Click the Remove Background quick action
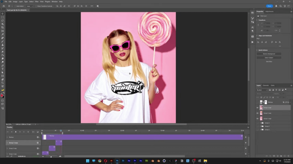The height and width of the screenshot is (164, 293). [x=269, y=54]
